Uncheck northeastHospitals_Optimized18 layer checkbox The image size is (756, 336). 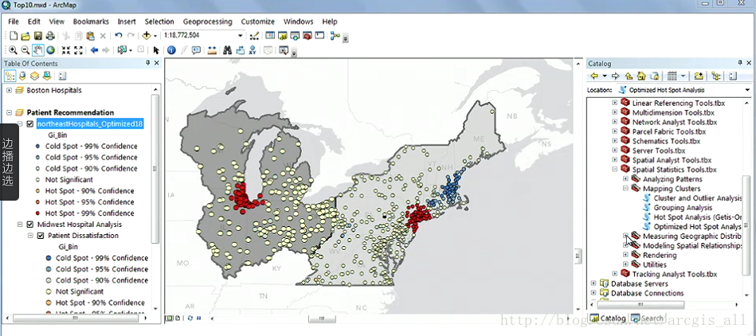tap(30, 124)
